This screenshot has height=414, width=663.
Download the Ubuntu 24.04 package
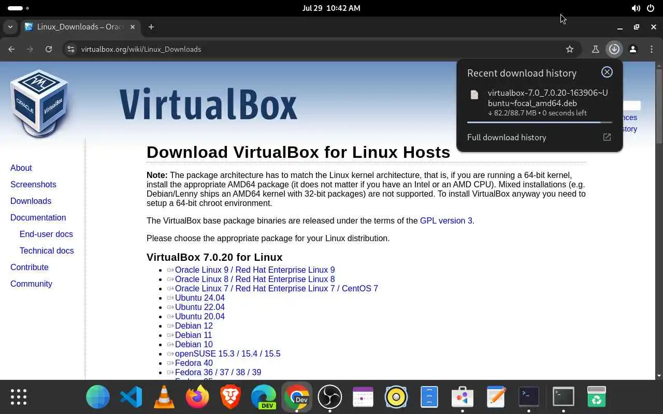point(200,298)
